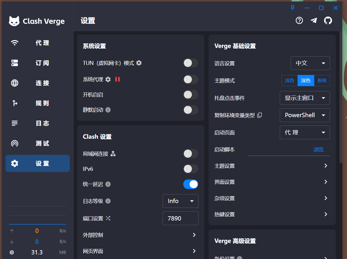The width and height of the screenshot is (347, 259).
Task: Open TUN mode settings gear
Action: click(x=139, y=63)
